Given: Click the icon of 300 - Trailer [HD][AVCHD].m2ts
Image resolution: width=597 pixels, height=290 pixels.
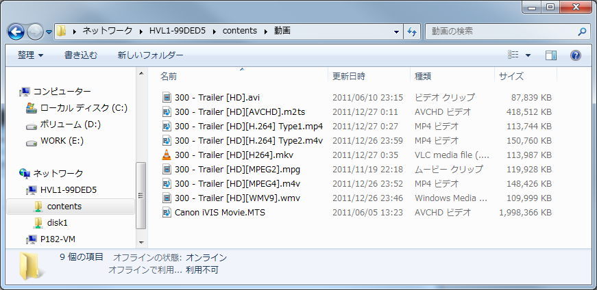Looking at the screenshot, I should click(167, 112).
